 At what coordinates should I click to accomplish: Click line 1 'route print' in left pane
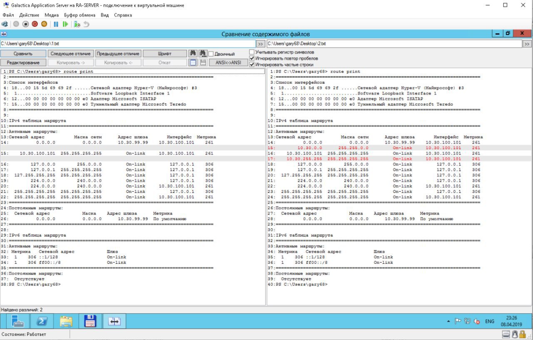point(133,72)
